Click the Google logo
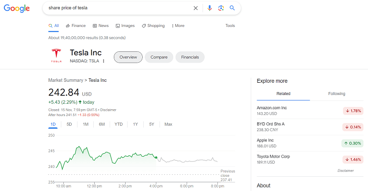This screenshot has height=191, width=368. [x=17, y=8]
